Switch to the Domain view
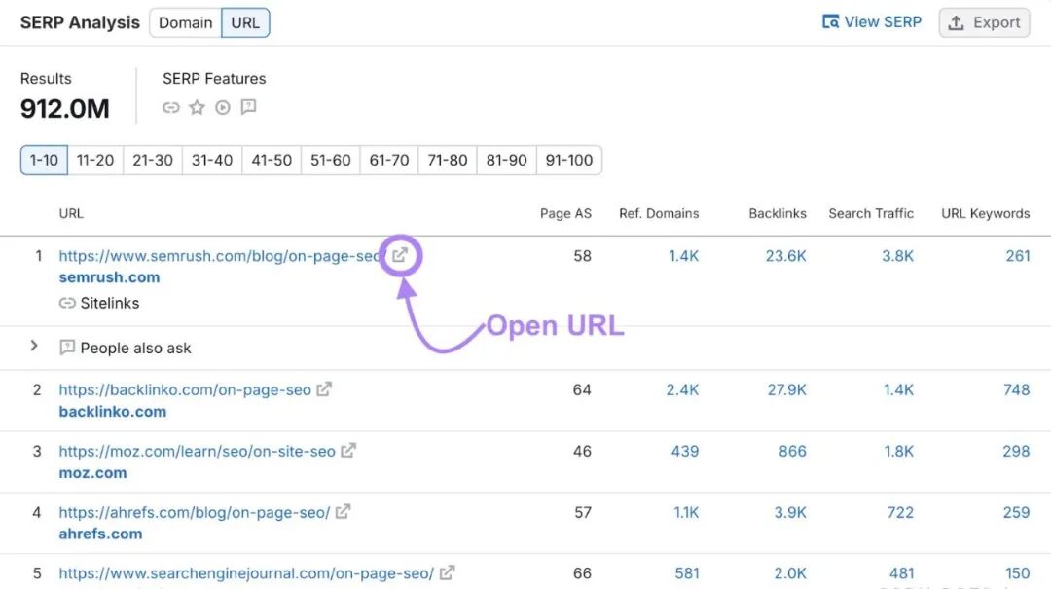The image size is (1051, 589). point(186,22)
